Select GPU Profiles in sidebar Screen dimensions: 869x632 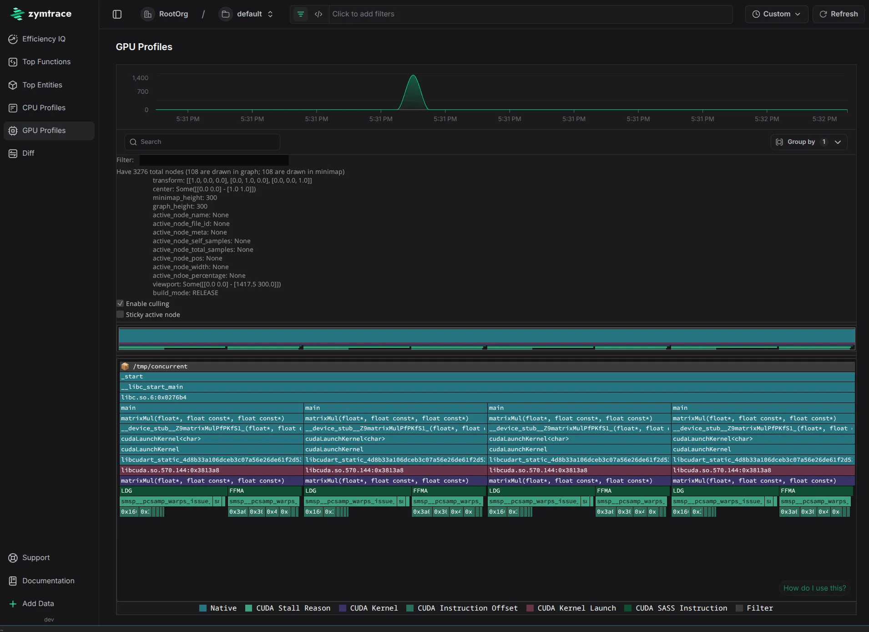click(x=49, y=131)
